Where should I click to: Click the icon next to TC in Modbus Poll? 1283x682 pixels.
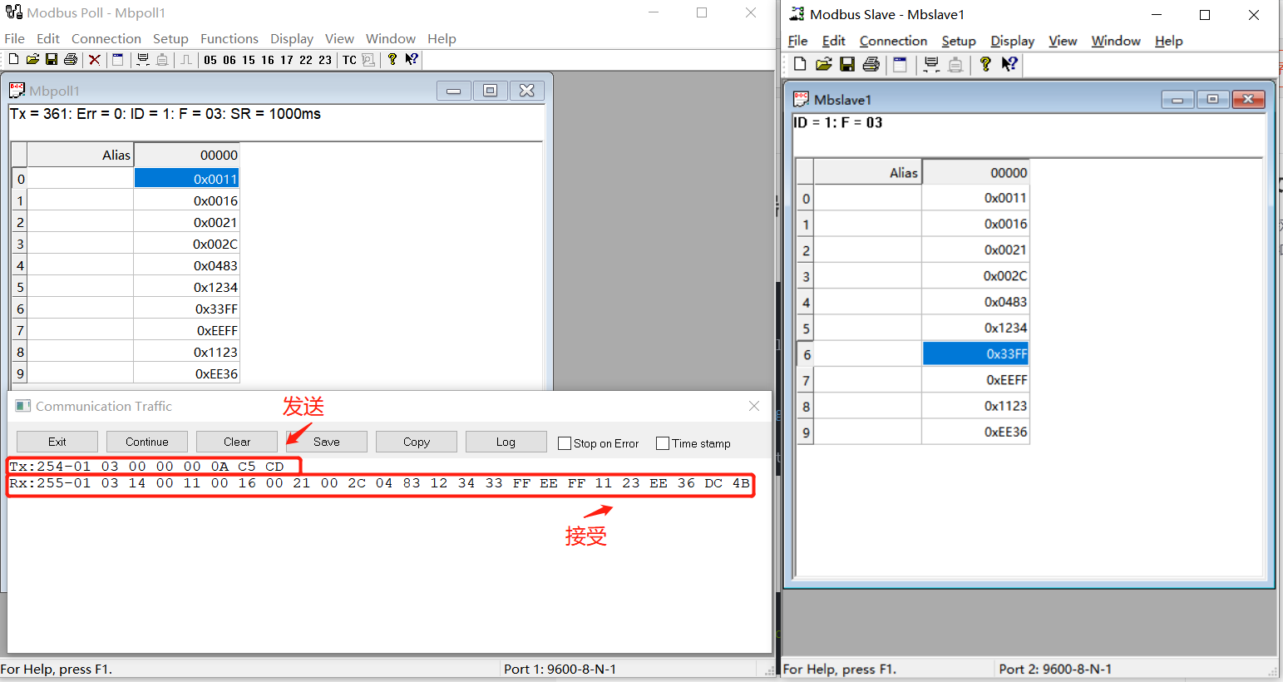(x=368, y=60)
